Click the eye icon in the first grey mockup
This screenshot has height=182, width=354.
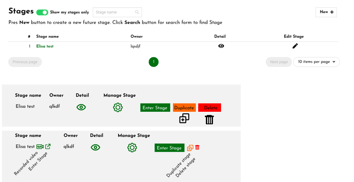click(x=81, y=107)
